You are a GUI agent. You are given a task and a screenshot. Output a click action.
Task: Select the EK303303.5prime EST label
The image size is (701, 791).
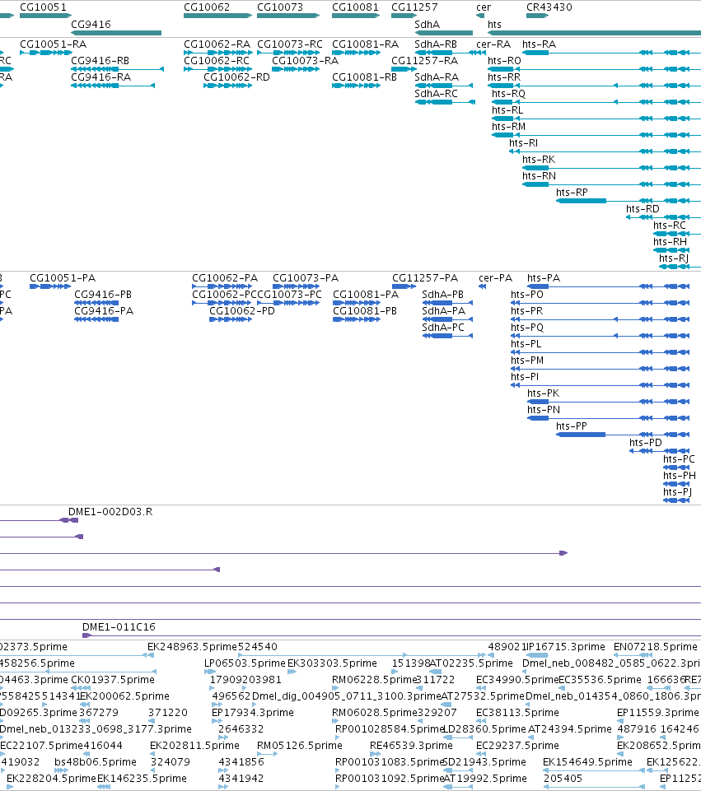[332, 663]
